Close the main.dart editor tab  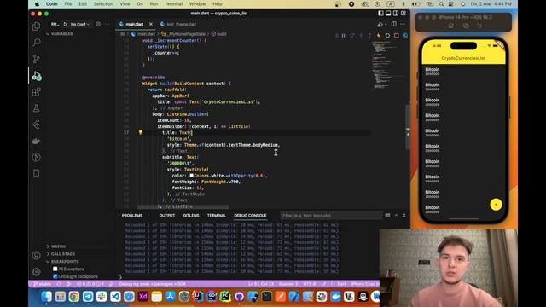point(151,24)
